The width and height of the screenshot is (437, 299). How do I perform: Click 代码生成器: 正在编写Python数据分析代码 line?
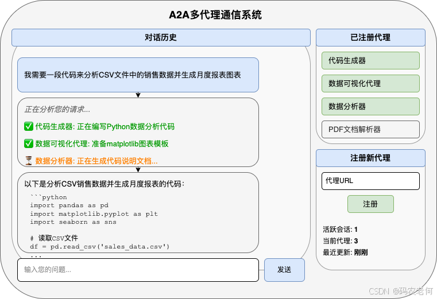[105, 126]
